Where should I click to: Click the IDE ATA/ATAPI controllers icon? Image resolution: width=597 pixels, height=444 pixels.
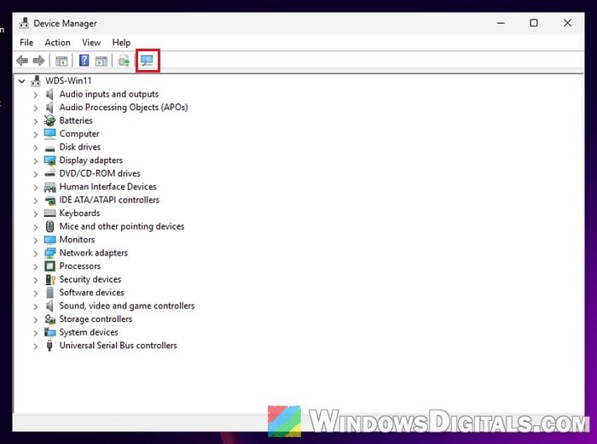(x=49, y=200)
